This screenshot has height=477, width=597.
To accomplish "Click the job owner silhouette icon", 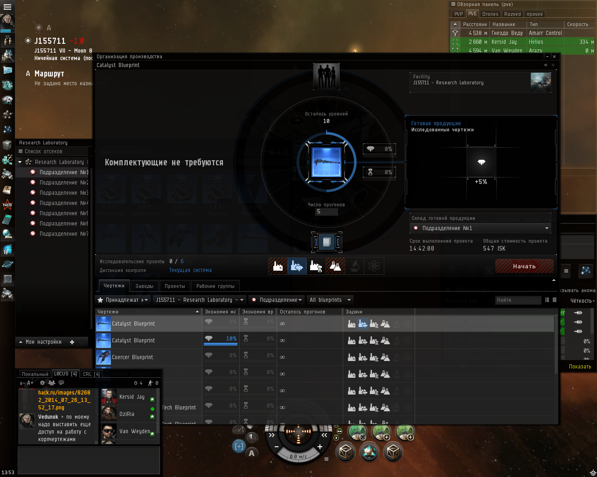I will pos(326,76).
